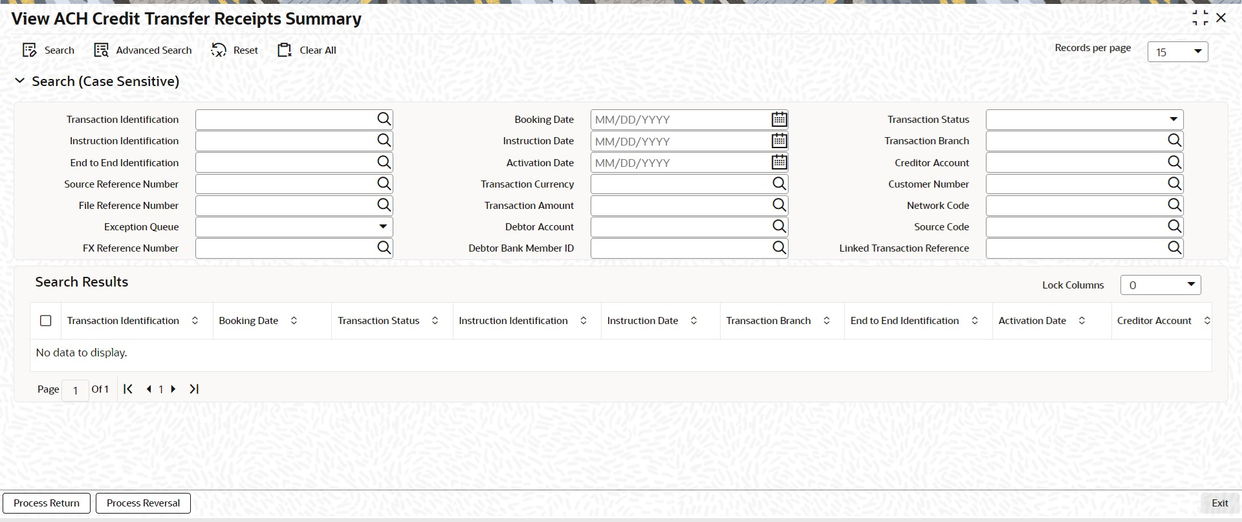Sort by Transaction Status column
Screen dimensions: 1242x522
click(435, 321)
